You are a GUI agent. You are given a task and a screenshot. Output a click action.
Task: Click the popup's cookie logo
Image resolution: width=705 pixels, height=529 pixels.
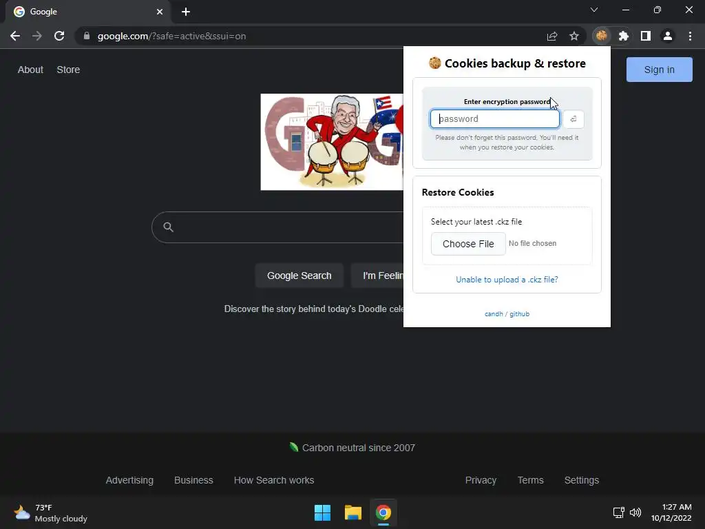(x=435, y=63)
